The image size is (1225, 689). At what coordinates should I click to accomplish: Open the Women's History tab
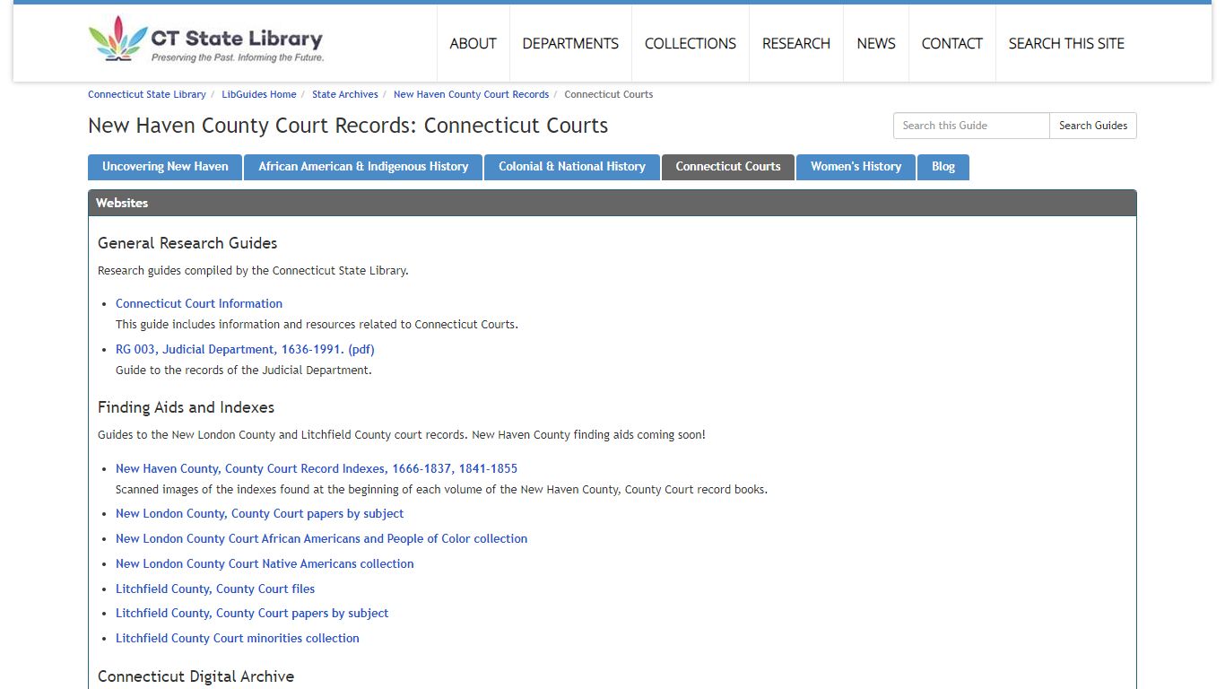tap(856, 167)
